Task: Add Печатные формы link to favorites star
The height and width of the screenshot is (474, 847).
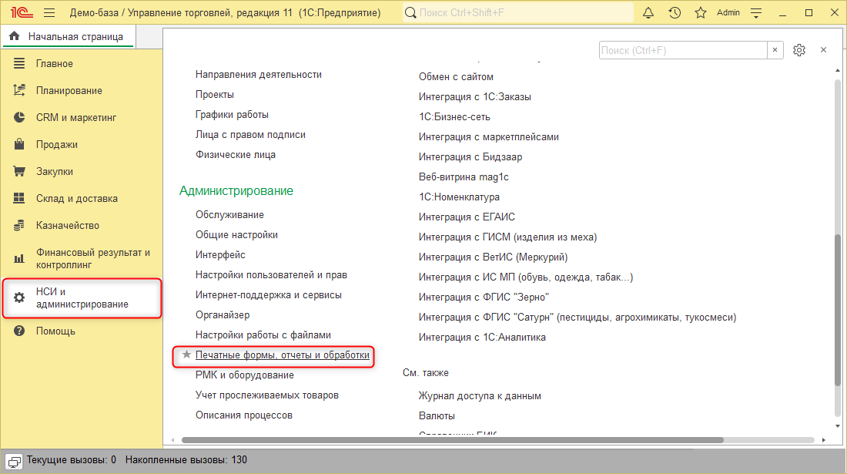Action: point(186,355)
